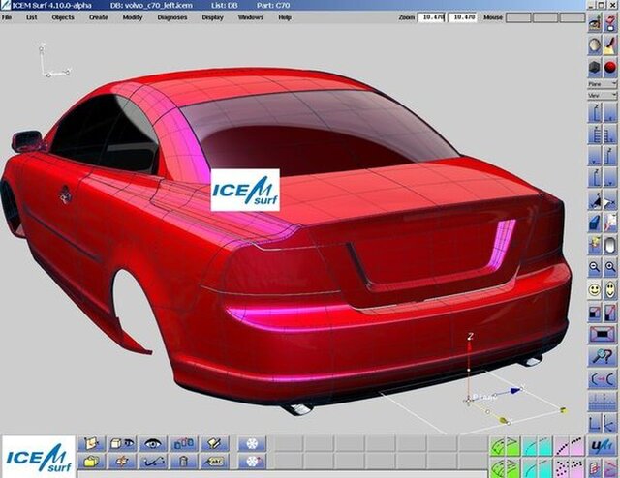This screenshot has width=620, height=478.
Task: Open the Help menu
Action: click(285, 17)
